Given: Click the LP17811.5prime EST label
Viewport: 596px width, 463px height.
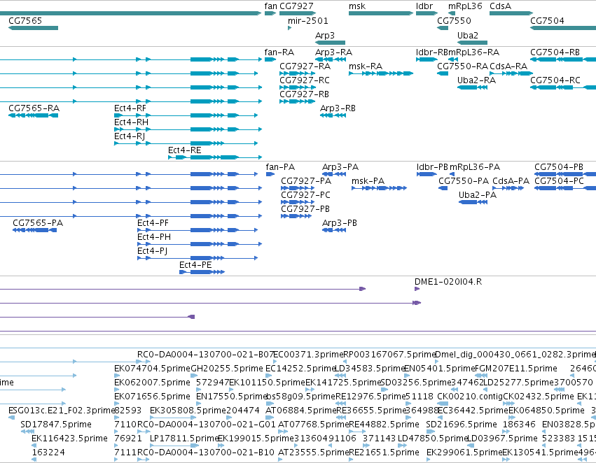Looking at the screenshot, I should pos(183,439).
